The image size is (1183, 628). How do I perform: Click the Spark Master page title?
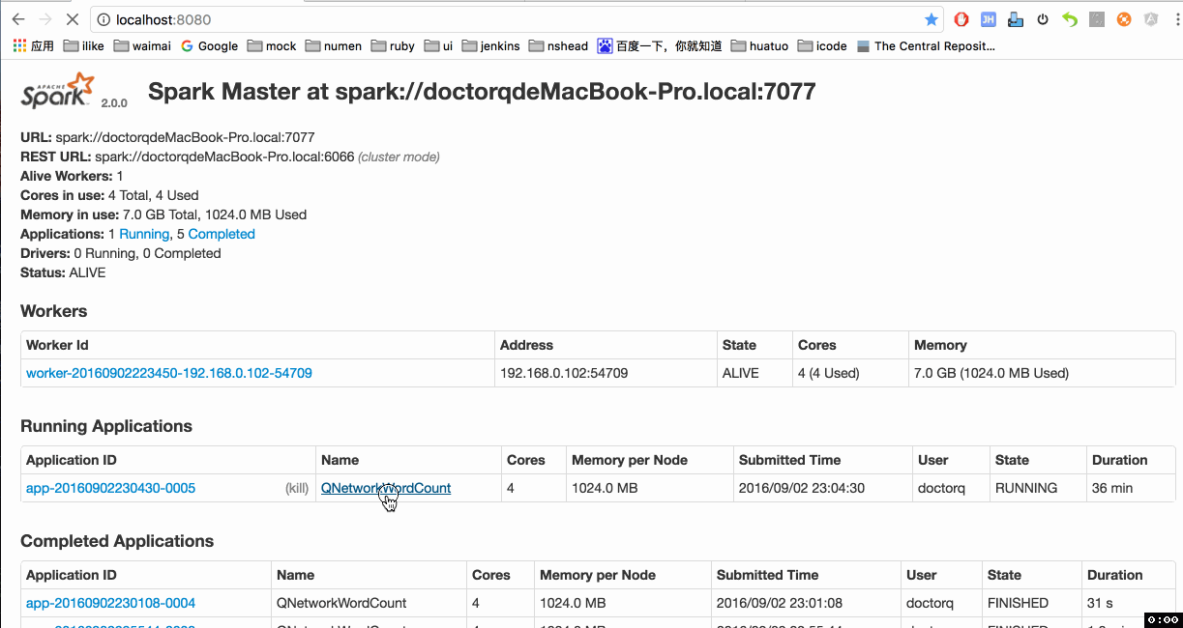click(482, 92)
